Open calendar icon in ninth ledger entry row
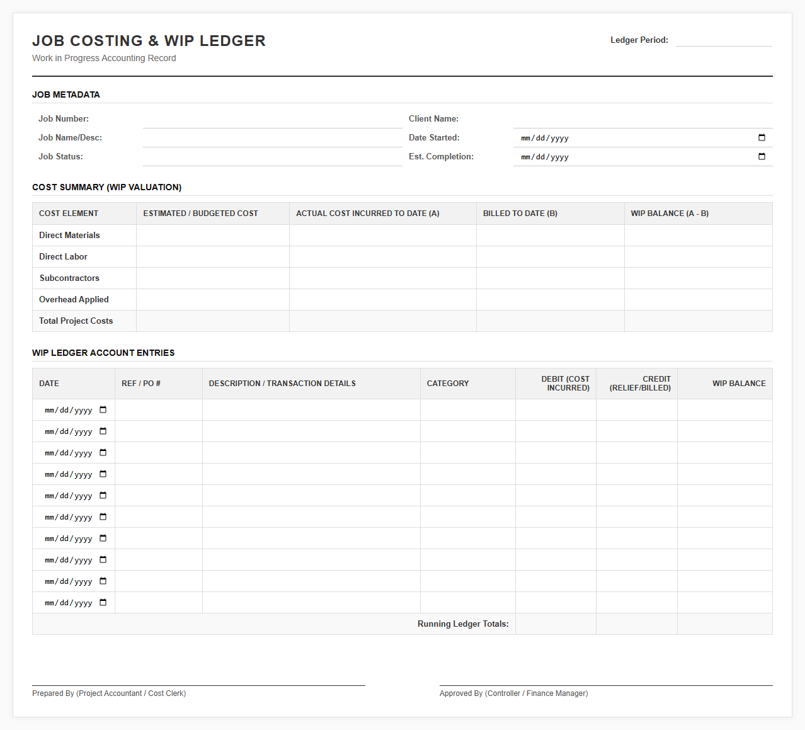Screen dimensions: 805x730 [x=103, y=581]
